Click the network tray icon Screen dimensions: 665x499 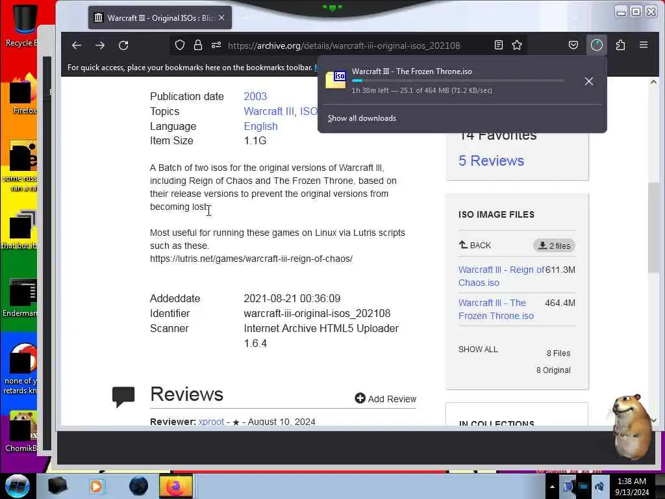pos(584,487)
